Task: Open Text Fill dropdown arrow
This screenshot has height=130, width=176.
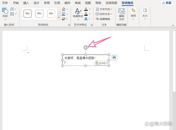Action: click(x=90, y=9)
